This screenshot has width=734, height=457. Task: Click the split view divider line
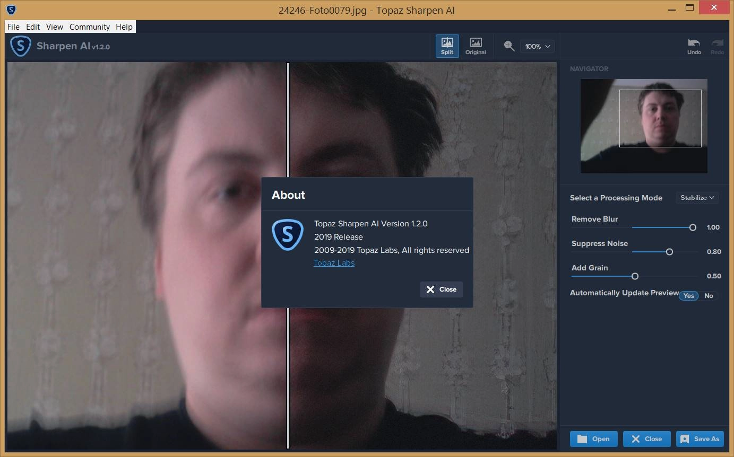coord(288,256)
